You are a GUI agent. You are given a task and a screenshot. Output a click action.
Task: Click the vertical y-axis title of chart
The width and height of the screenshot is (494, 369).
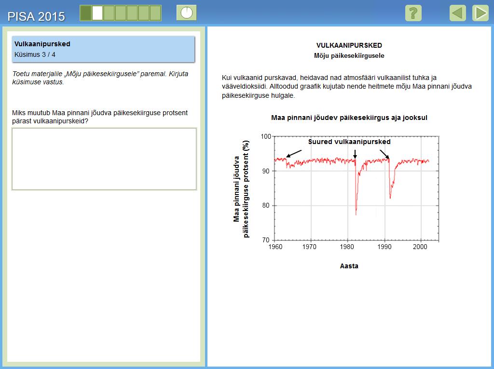tap(241, 189)
